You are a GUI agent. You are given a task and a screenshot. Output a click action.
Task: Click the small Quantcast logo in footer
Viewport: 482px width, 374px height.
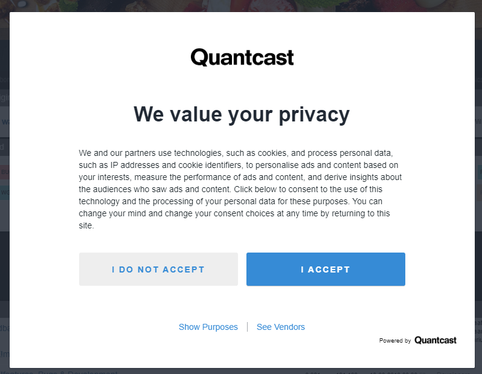pyautogui.click(x=435, y=340)
